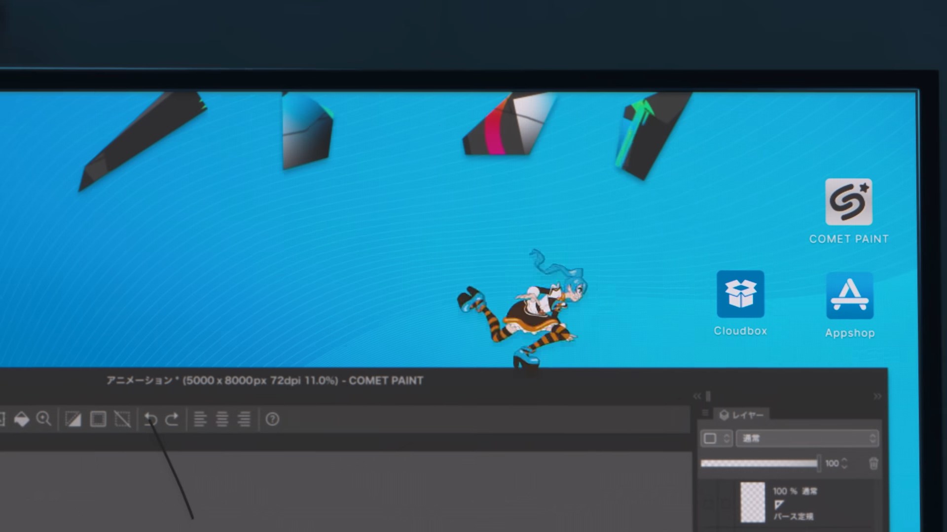Click the align right icon
Screen dimensions: 947x532
244,419
